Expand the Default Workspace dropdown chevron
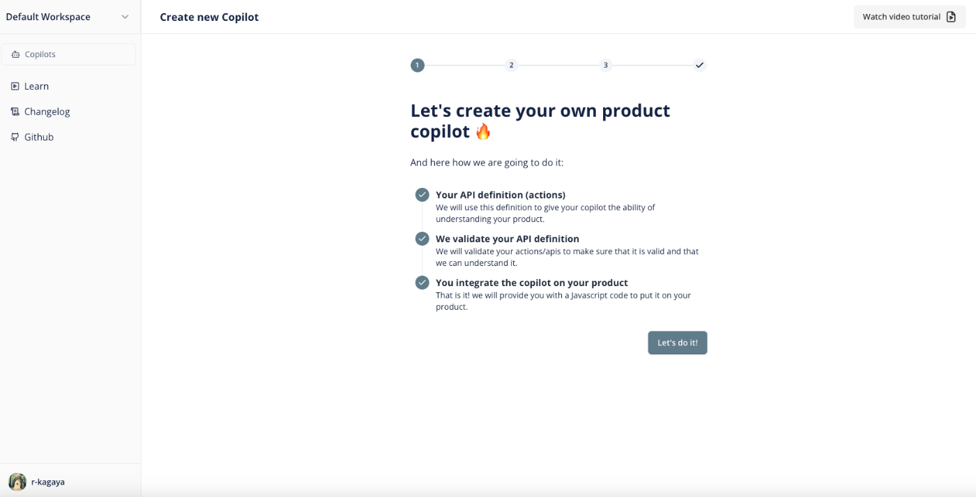 [125, 17]
